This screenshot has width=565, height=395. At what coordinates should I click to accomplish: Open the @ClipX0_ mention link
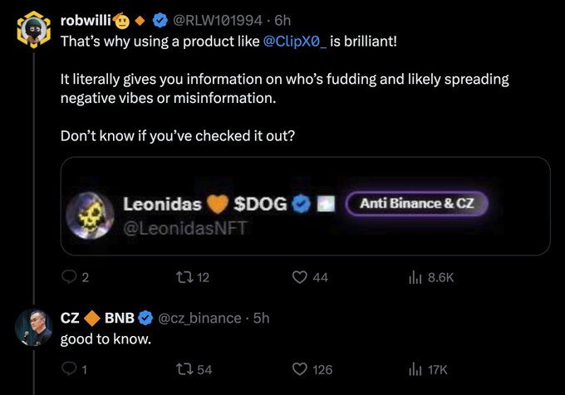pos(294,41)
